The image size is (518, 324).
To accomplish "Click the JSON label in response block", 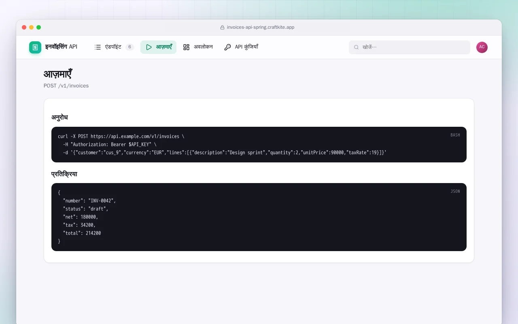I will [455, 191].
